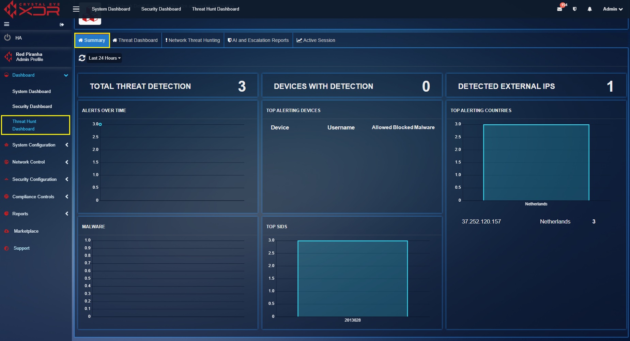Toggle the top hamburger menu icon
The width and height of the screenshot is (630, 341).
[x=76, y=9]
